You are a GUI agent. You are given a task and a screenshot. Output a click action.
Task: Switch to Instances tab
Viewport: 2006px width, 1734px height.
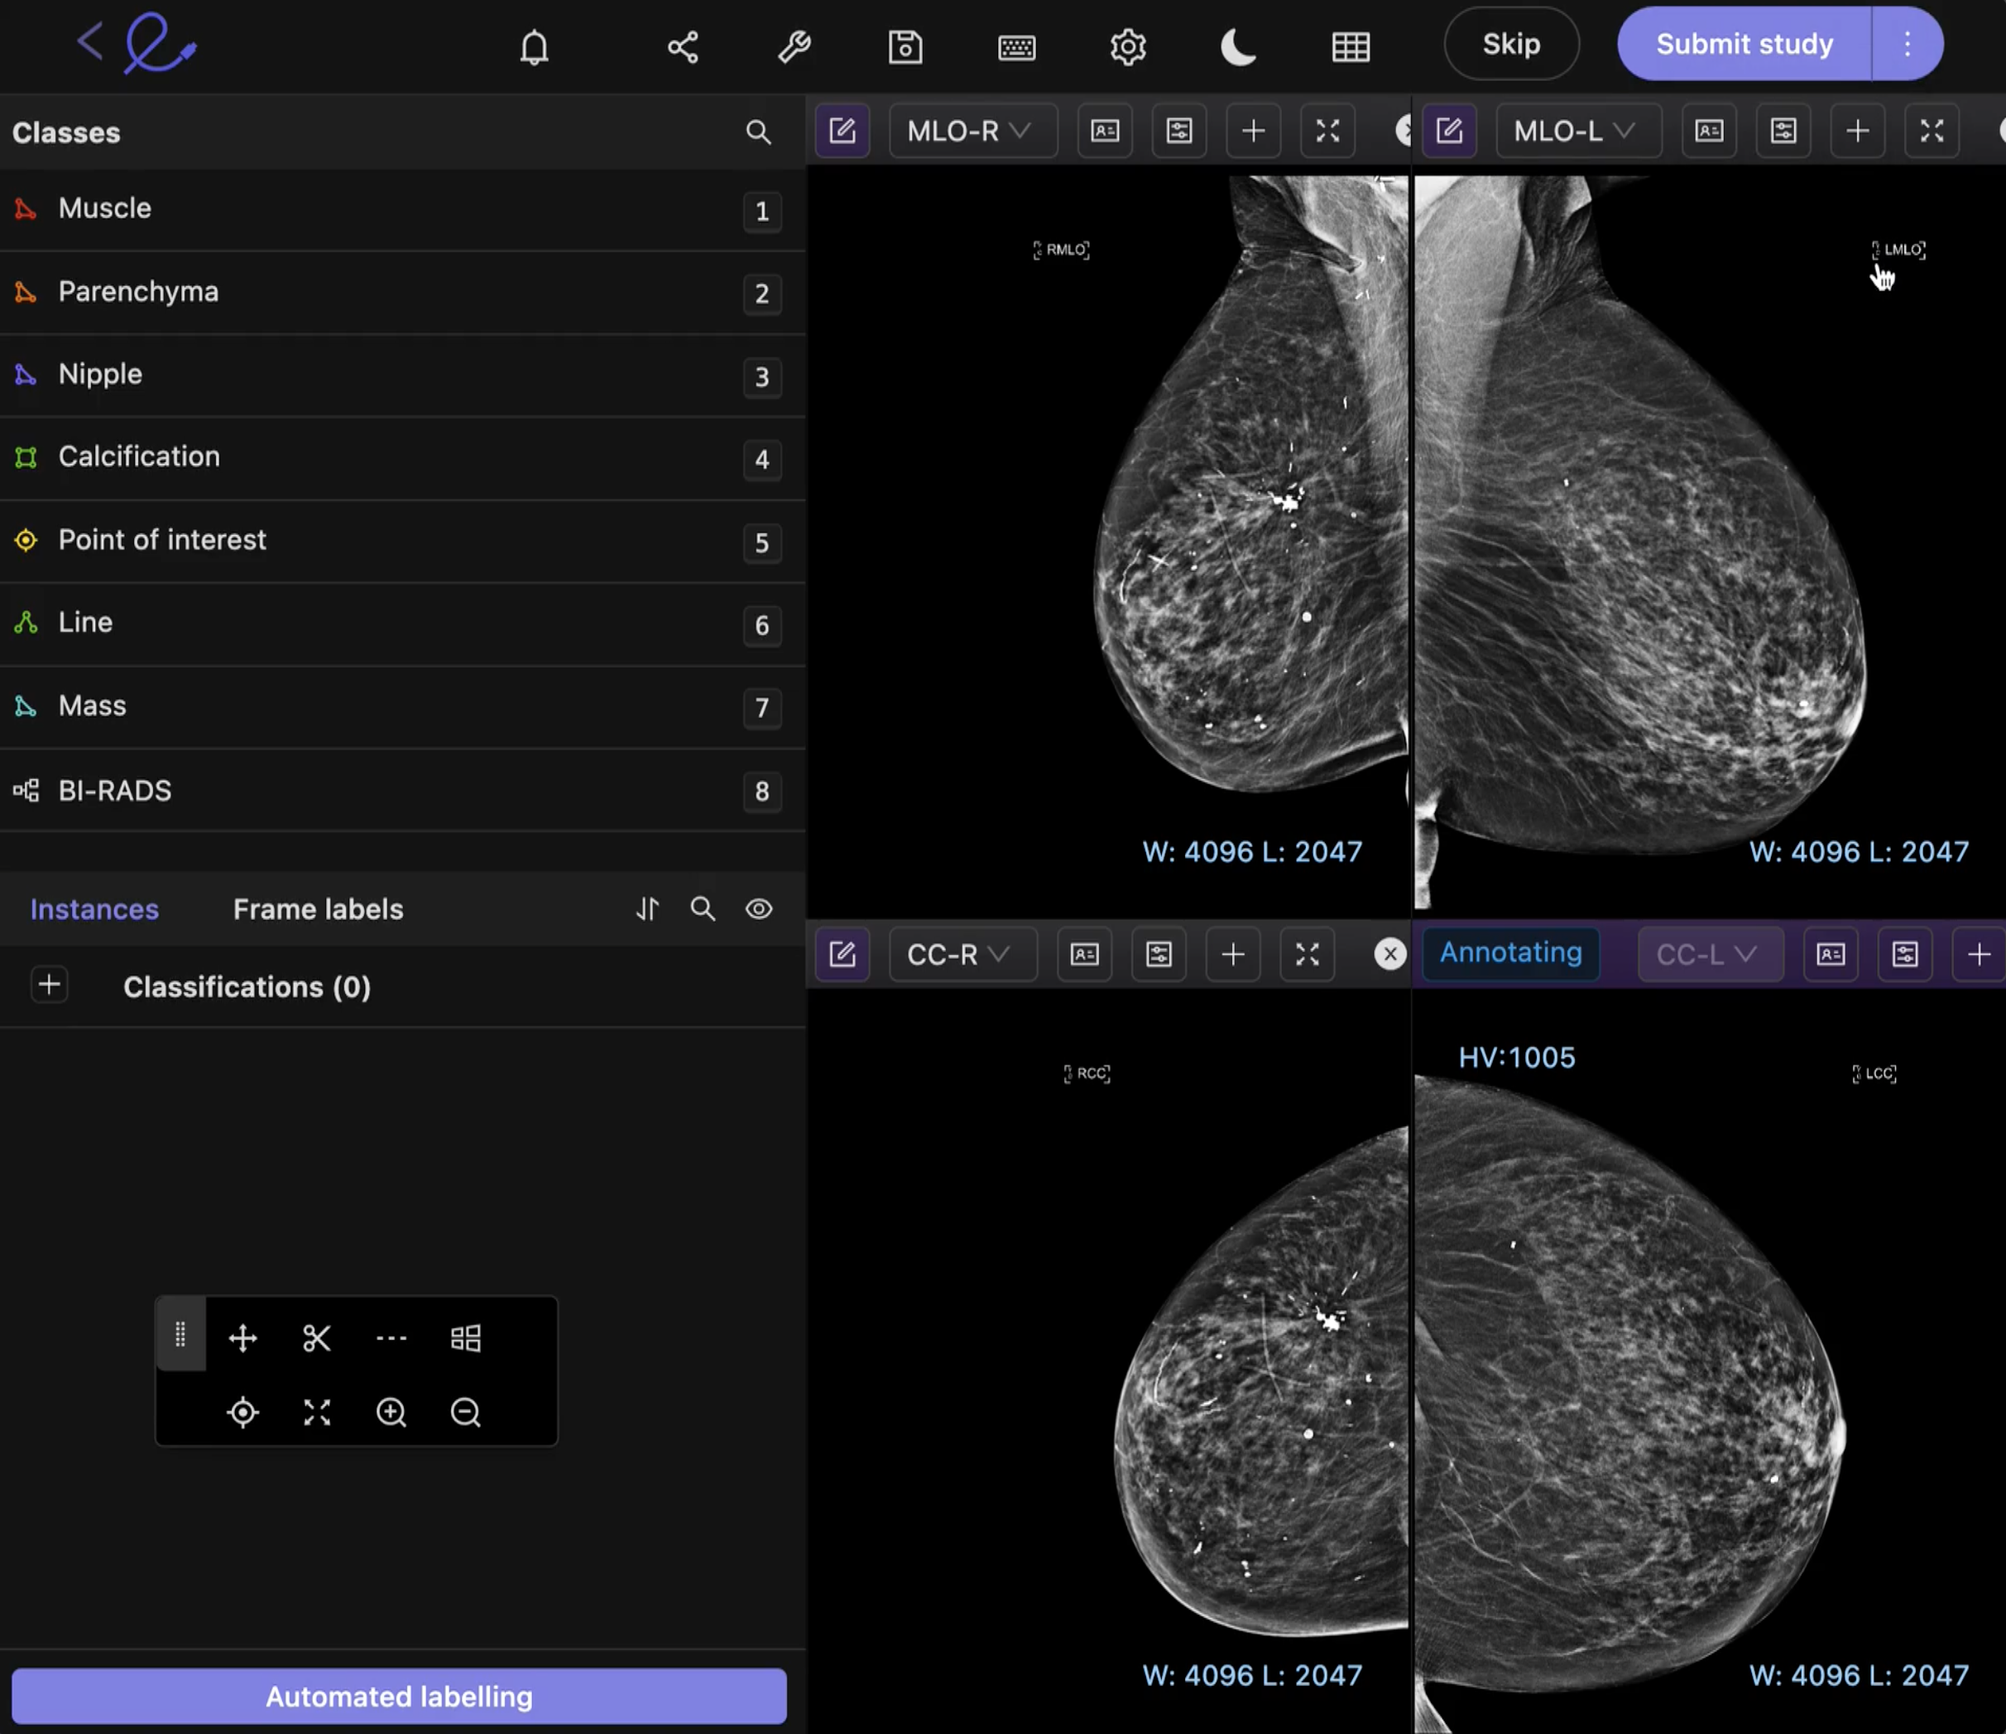(x=94, y=909)
